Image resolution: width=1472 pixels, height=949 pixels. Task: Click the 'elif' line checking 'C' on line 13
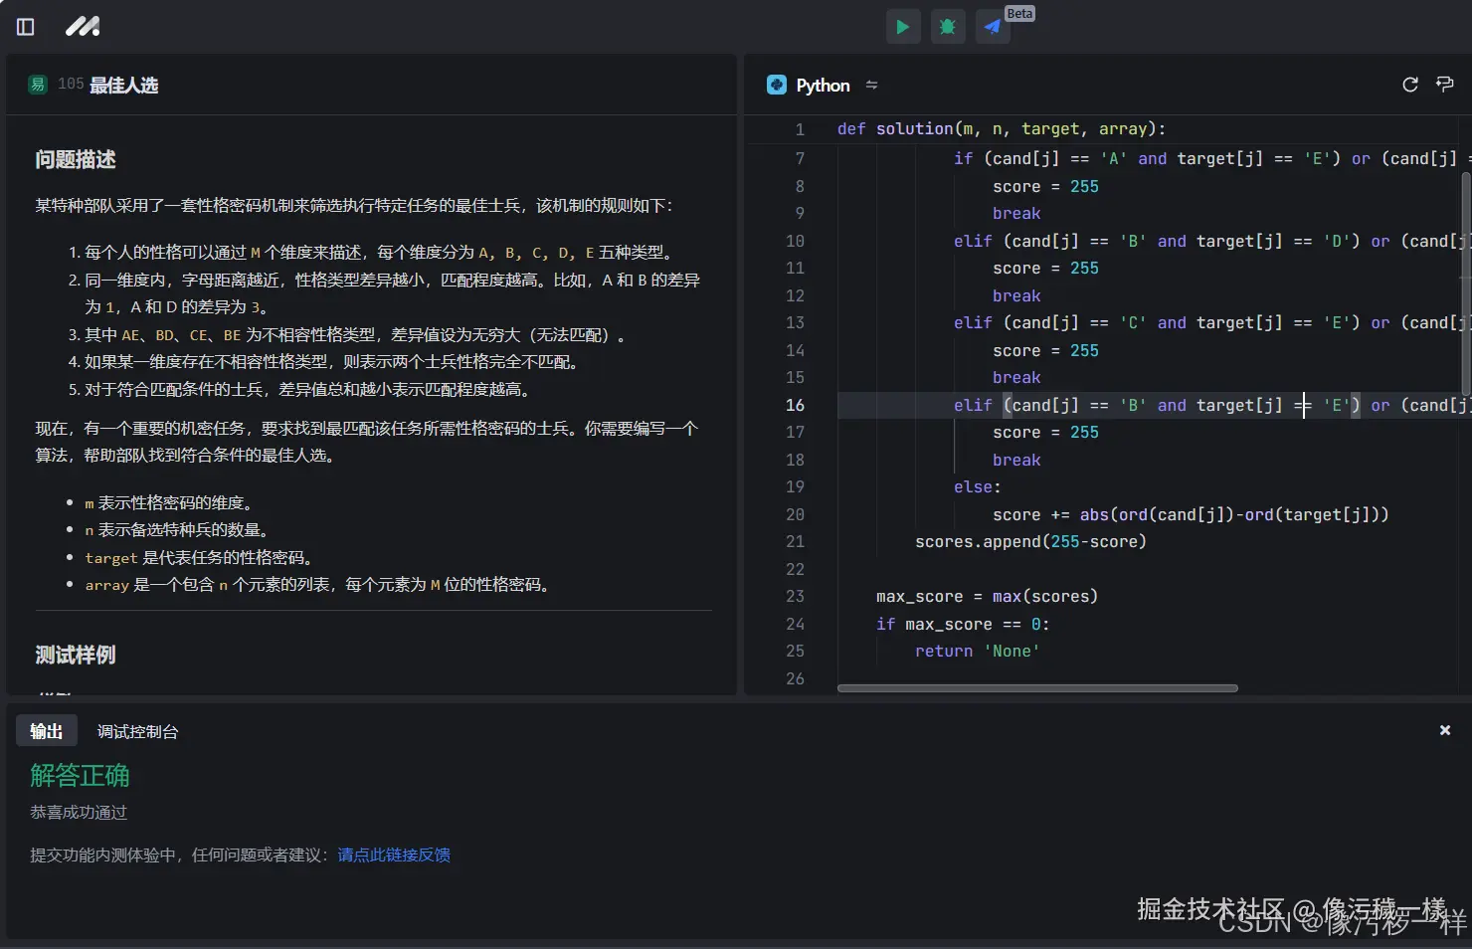[1211, 322]
